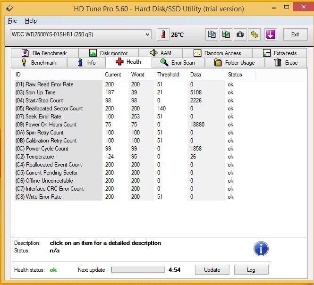The height and width of the screenshot is (285, 314).
Task: Copy info to clipboard using the toolbar icon
Action: click(212, 34)
